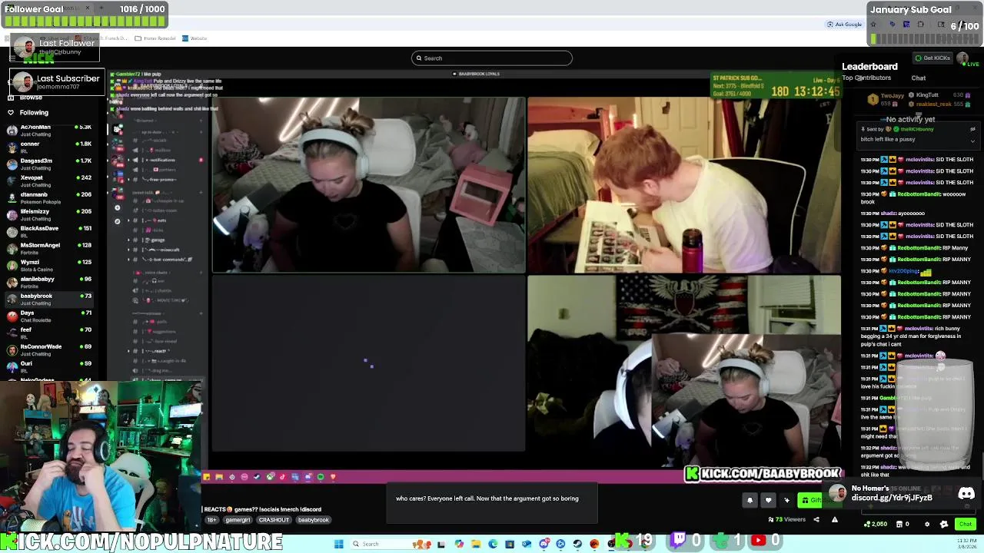Viewport: 984px width, 553px height.
Task: Open feef IRL channel in sidebar
Action: (48, 333)
